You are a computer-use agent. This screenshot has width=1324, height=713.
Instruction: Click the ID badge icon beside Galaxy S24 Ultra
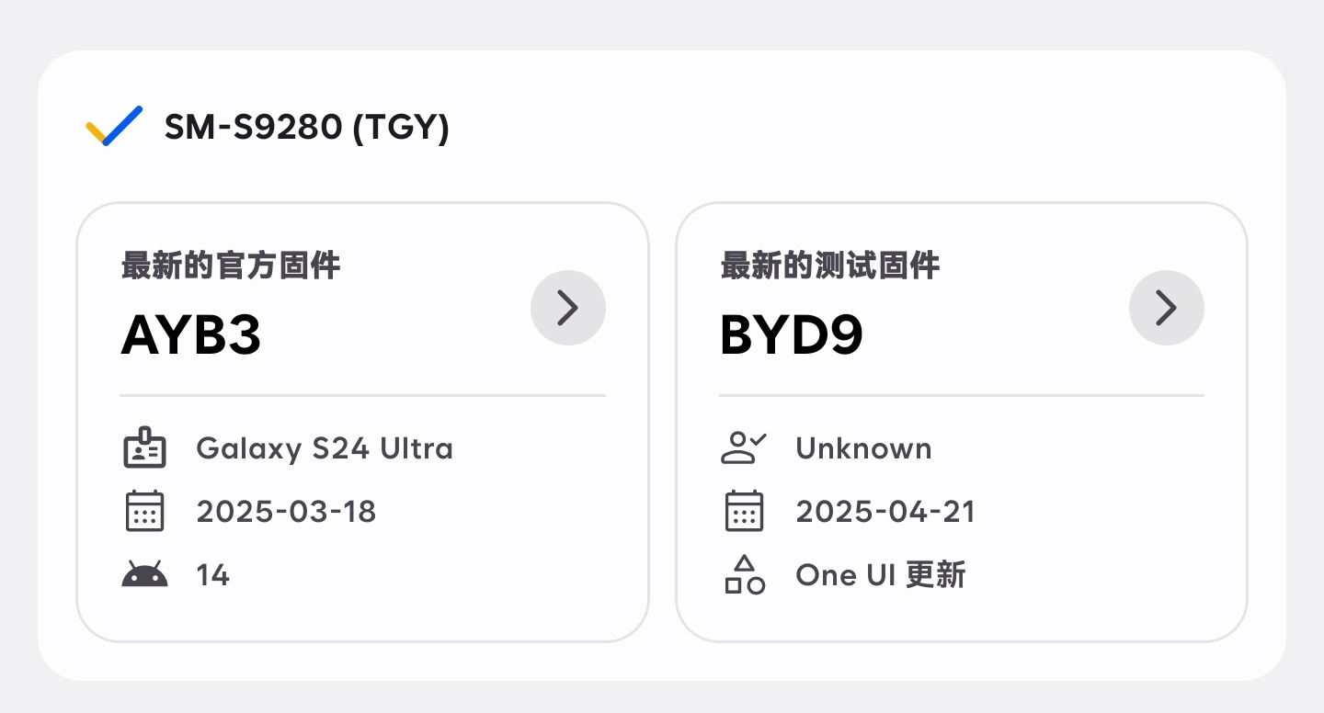[x=144, y=448]
